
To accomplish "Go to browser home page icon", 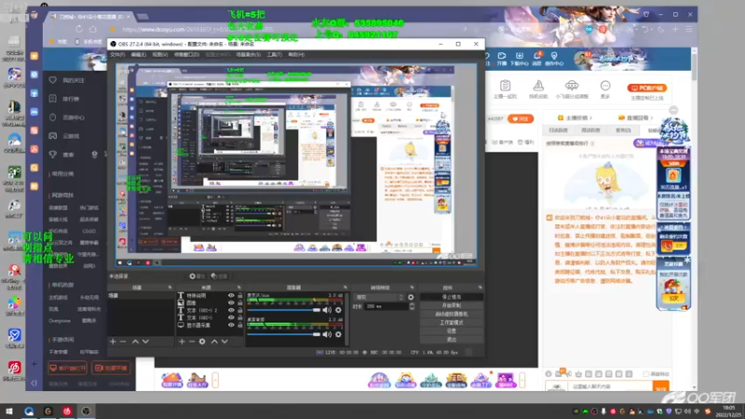I will point(93,30).
